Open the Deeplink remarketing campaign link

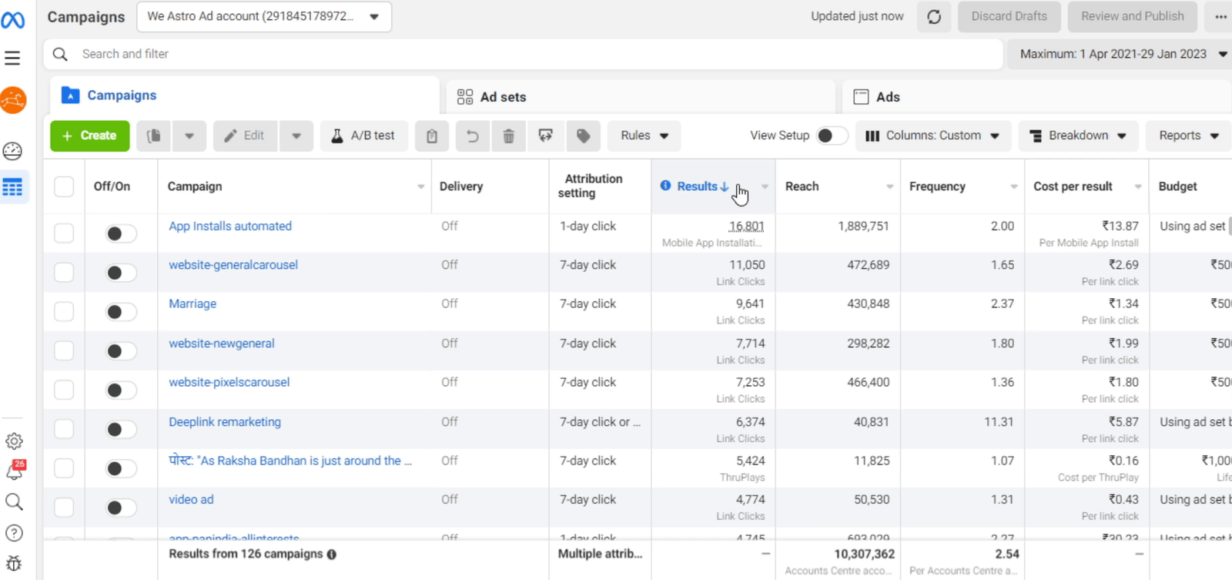click(225, 422)
